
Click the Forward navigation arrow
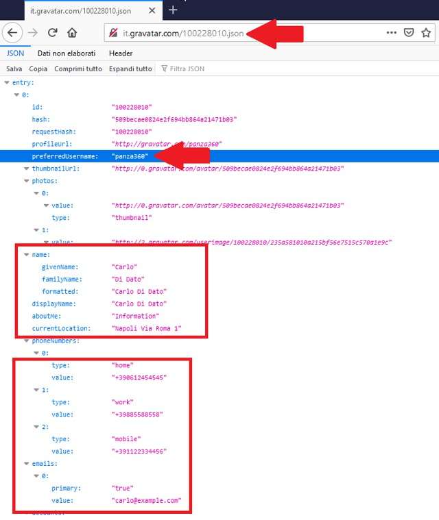click(x=33, y=33)
